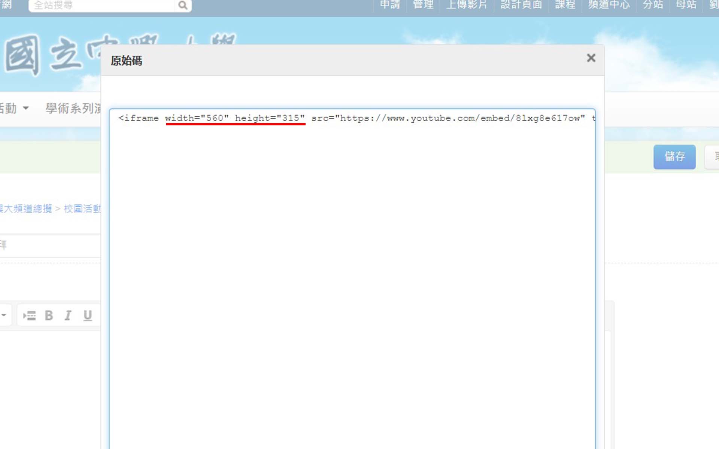Screen dimensions: 719x449
Task: Click the magnifier search icon
Action: point(183,5)
